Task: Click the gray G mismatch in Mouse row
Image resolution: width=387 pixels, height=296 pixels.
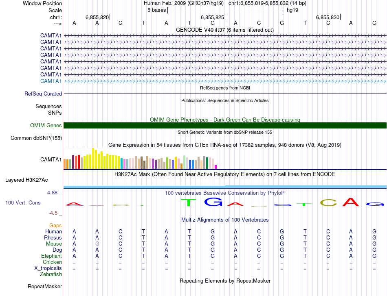Action: [97, 244]
